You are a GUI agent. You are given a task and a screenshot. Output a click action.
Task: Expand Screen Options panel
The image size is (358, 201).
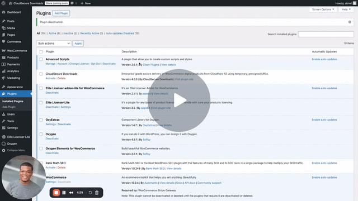coord(323,9)
